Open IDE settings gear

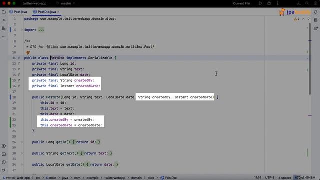coord(315,3)
